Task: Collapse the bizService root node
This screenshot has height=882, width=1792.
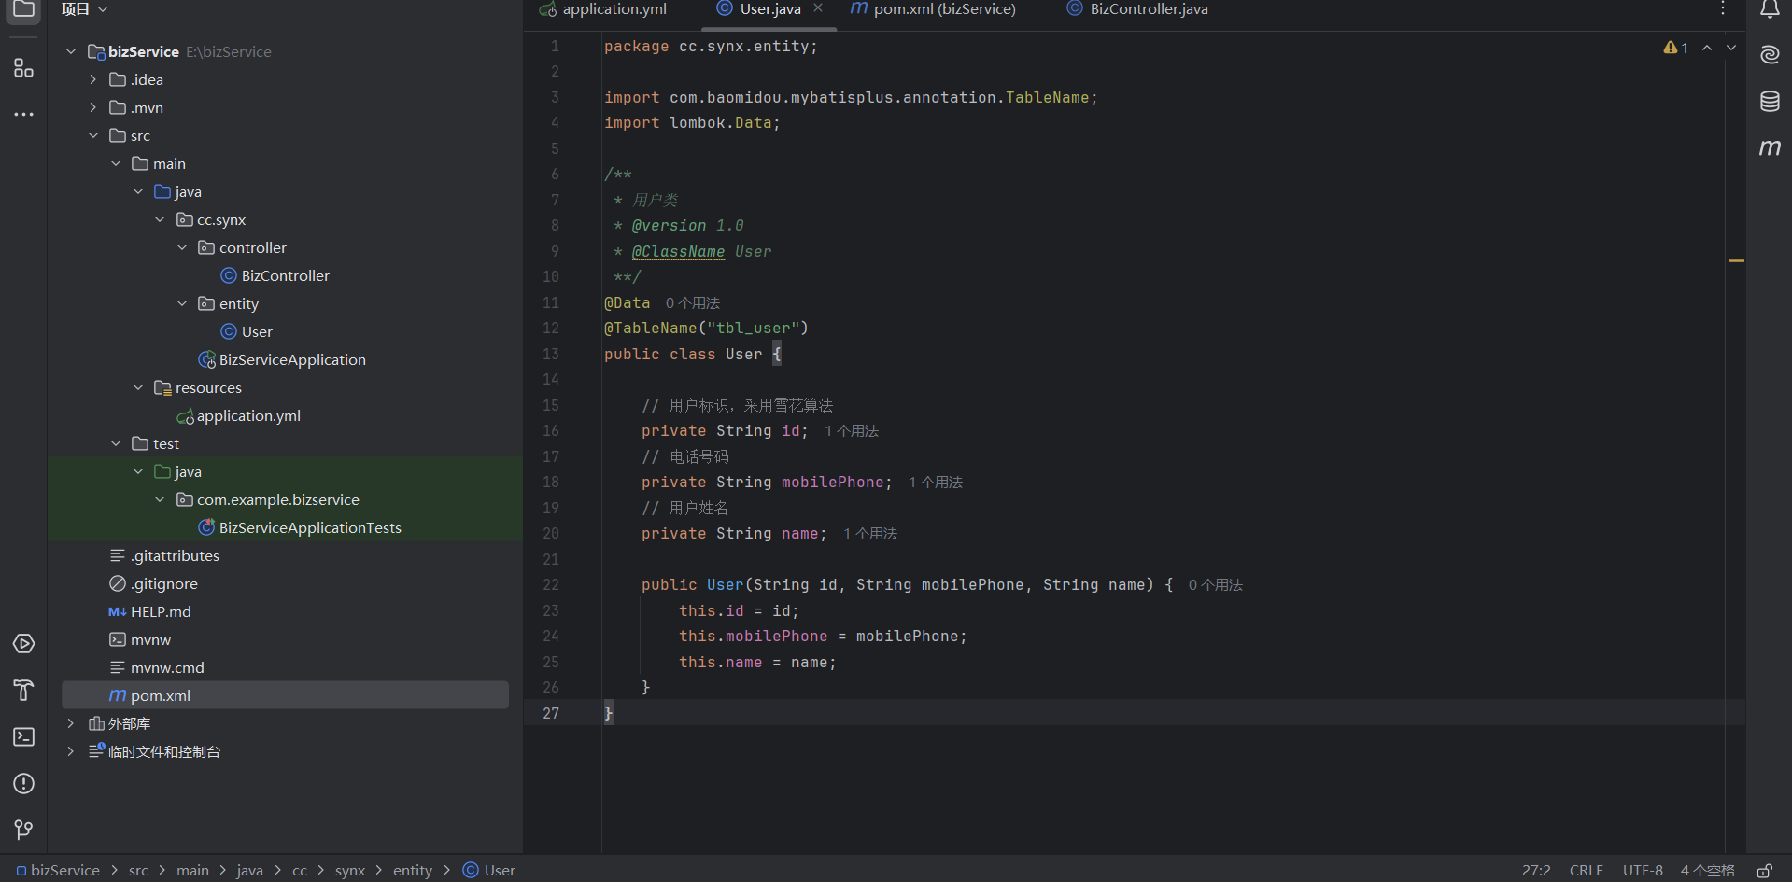Action: tap(71, 52)
